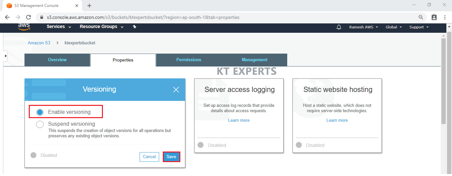Click the browser zoom magnifier icon

click(x=421, y=17)
